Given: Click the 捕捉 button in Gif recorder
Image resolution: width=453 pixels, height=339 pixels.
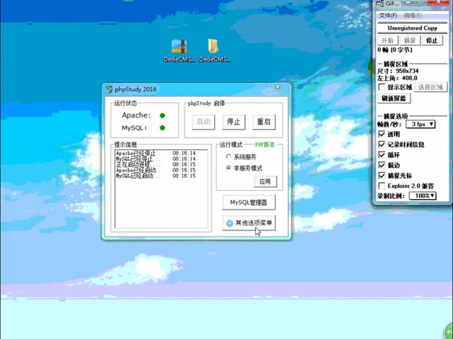Looking at the screenshot, I should tap(410, 41).
